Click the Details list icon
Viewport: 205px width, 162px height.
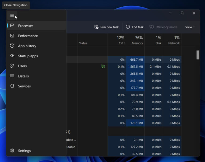[12, 76]
